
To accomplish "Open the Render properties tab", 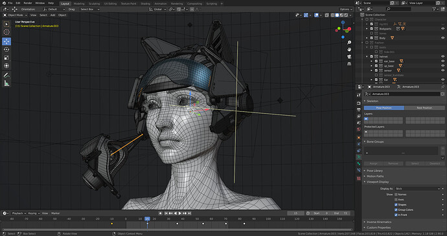I will 359,103.
